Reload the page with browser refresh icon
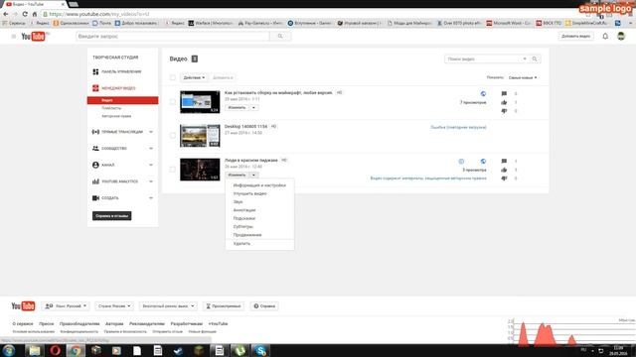Viewport: 636px width, 357px height. pyautogui.click(x=25, y=14)
